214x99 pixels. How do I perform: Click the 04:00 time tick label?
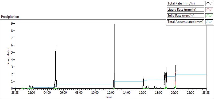[x=47, y=93]
